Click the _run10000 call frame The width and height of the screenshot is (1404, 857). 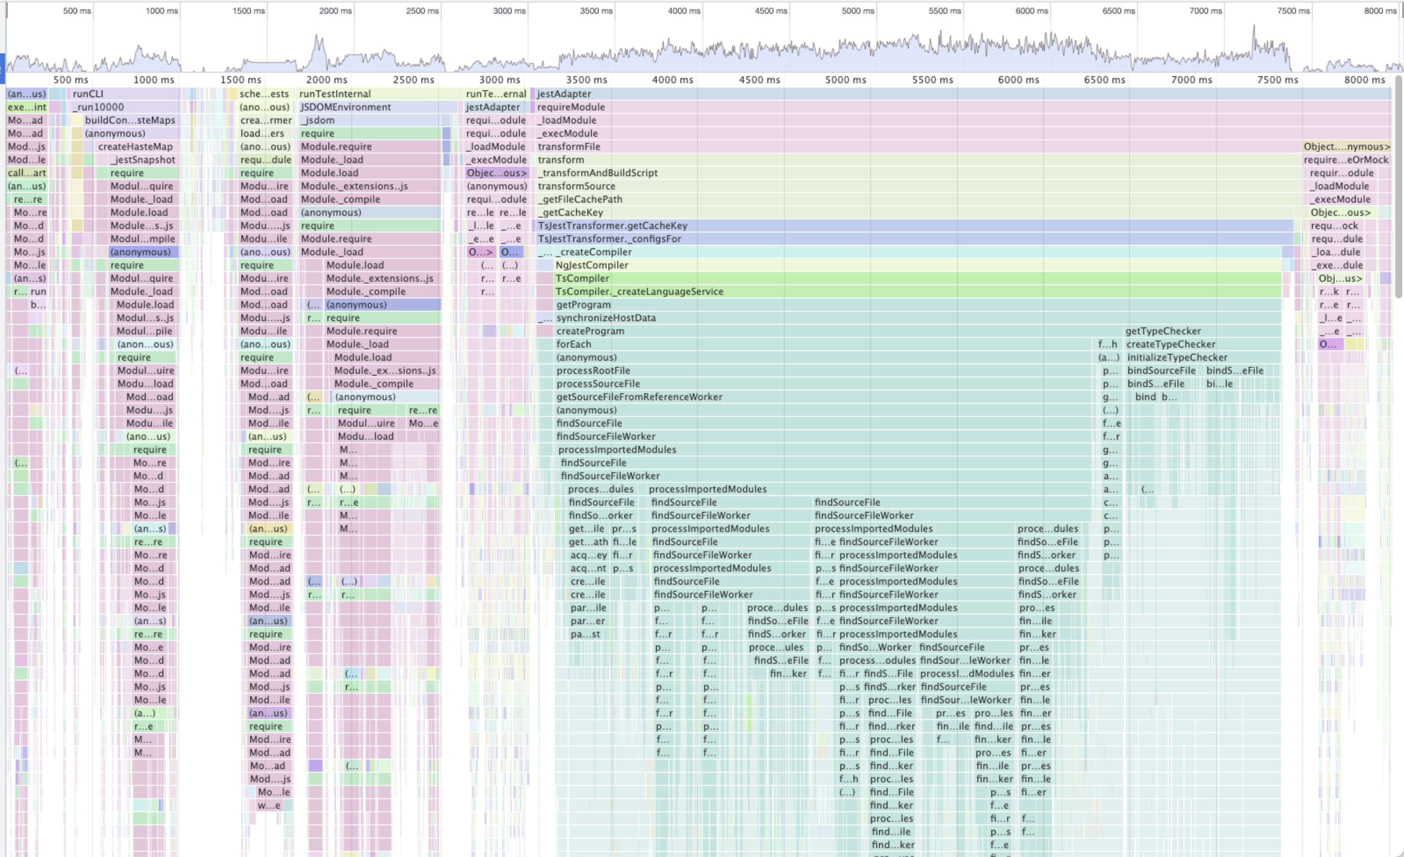[125, 107]
